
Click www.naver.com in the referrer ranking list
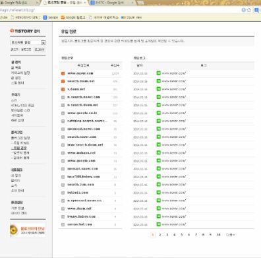80,73
